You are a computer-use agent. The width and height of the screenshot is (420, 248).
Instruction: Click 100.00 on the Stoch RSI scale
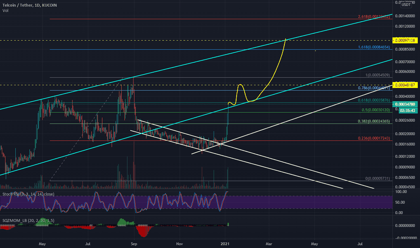(x=401, y=192)
